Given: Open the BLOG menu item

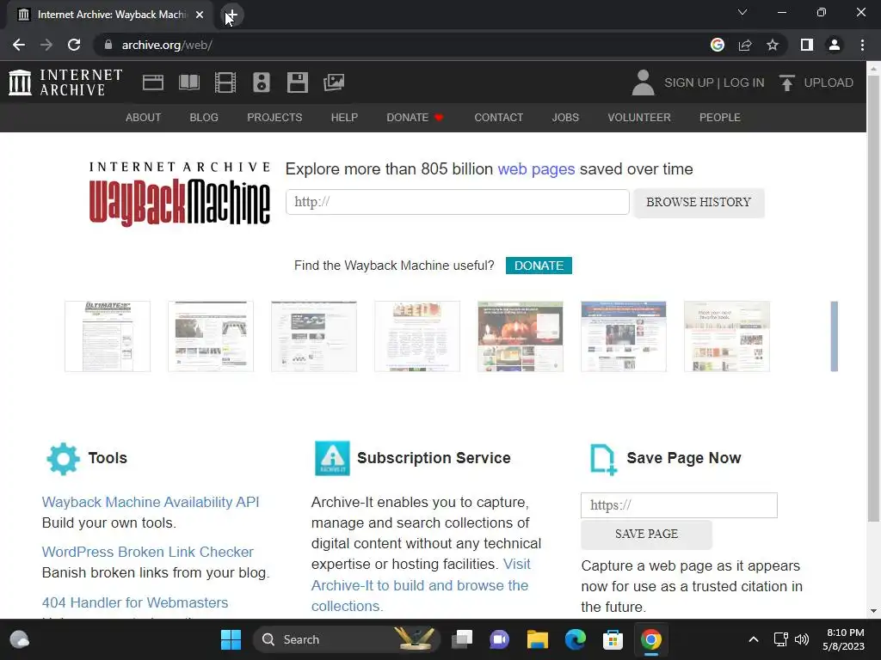Looking at the screenshot, I should (204, 117).
